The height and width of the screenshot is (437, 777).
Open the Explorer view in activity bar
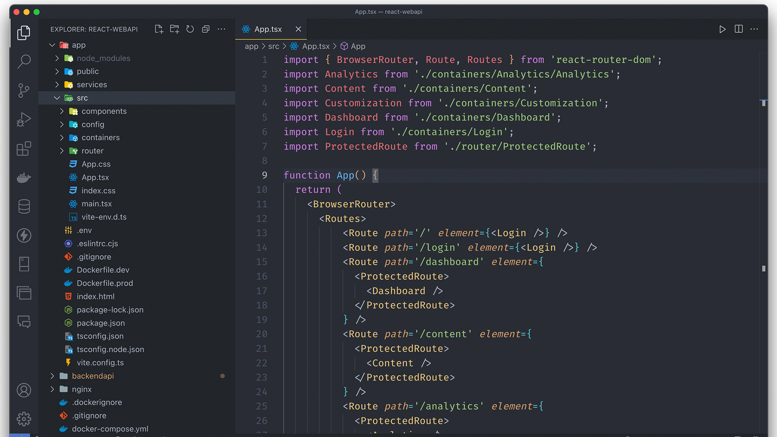click(x=24, y=33)
